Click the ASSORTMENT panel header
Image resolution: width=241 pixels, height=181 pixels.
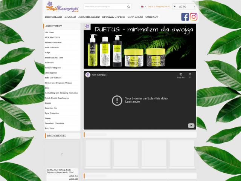[x=62, y=26]
